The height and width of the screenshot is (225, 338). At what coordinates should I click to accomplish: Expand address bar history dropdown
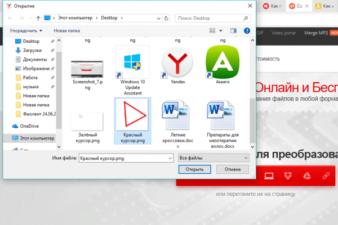point(159,19)
